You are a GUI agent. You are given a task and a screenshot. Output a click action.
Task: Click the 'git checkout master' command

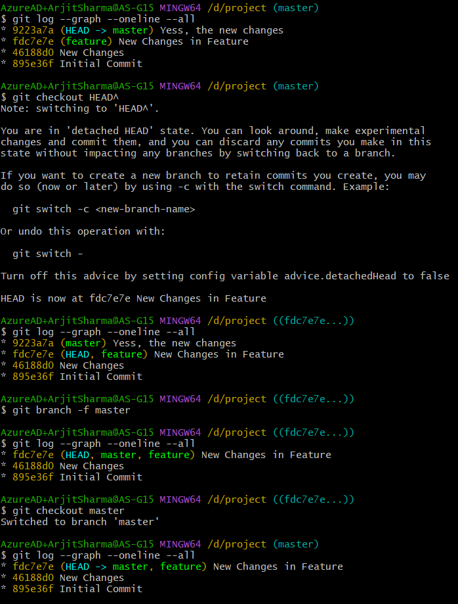click(68, 511)
